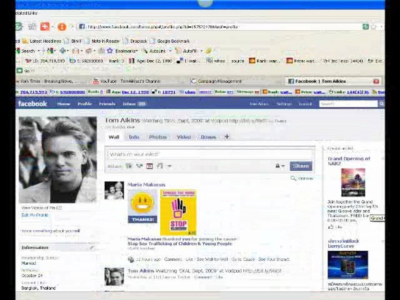Open Note in Reader bookmark
400x300 pixels.
[102, 41]
